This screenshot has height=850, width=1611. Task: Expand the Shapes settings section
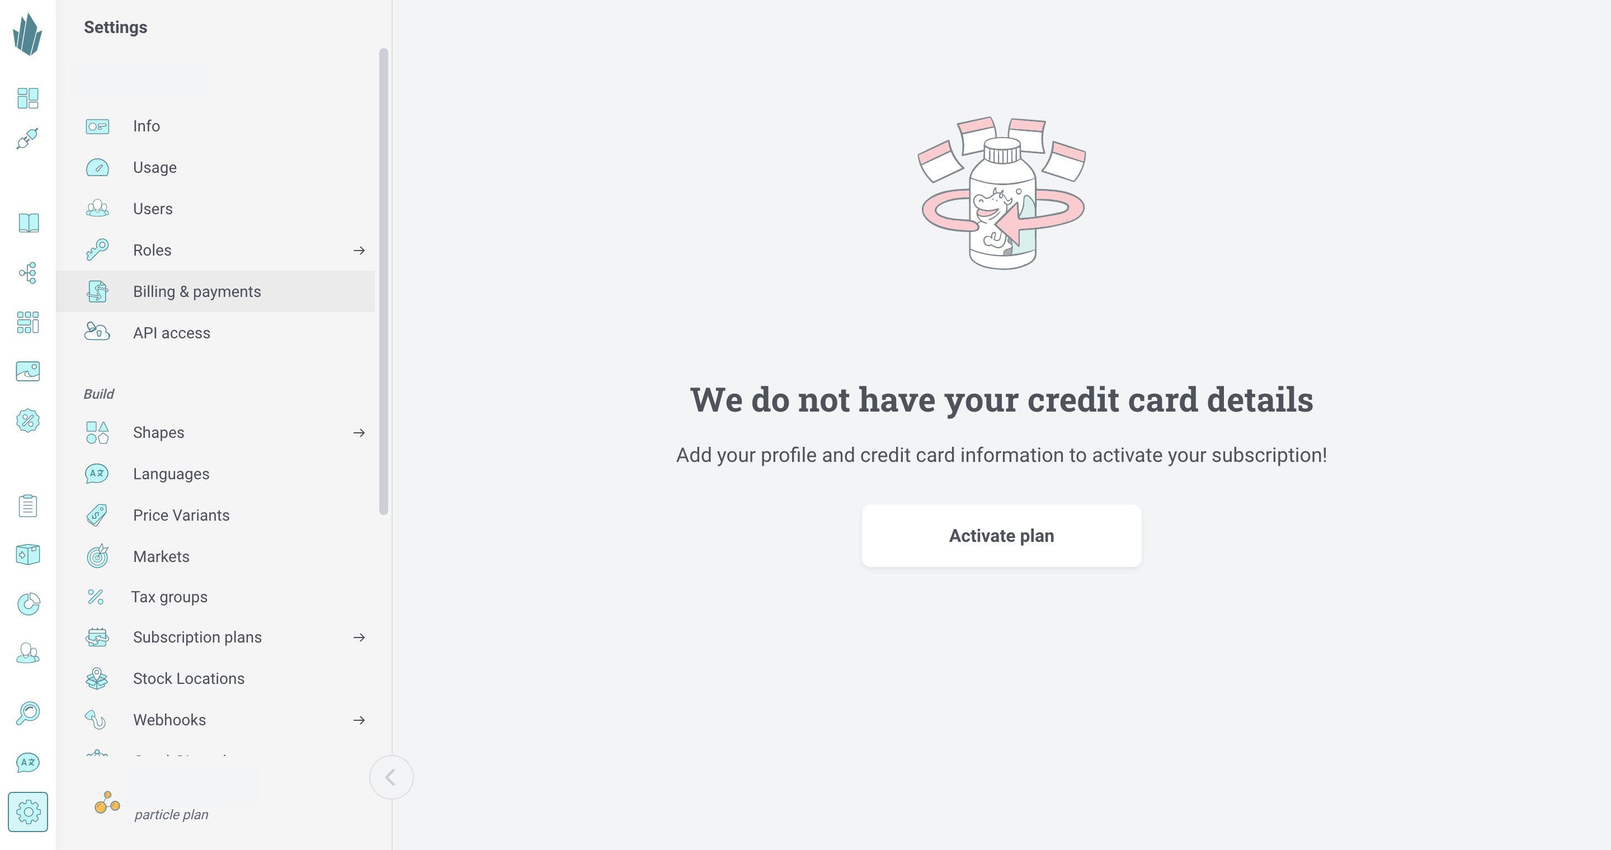359,432
